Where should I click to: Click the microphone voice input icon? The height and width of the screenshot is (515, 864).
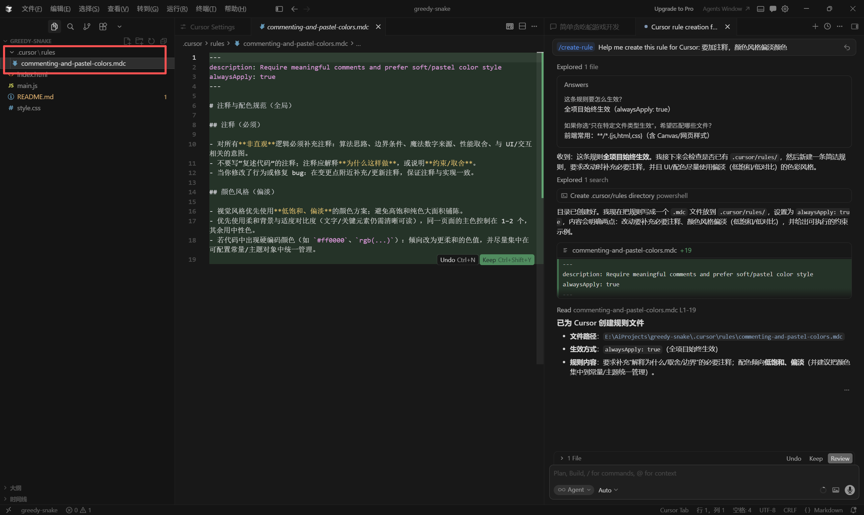(850, 490)
